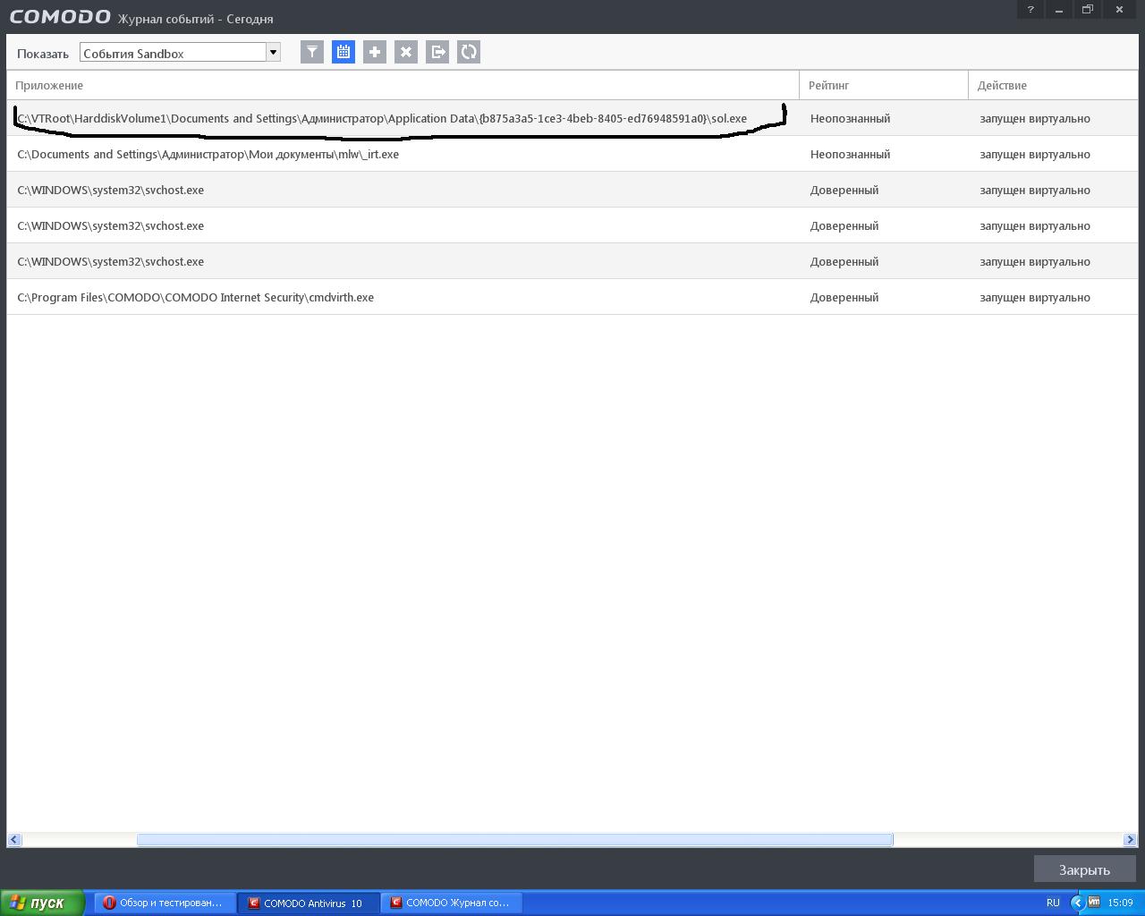Click the 'COMODO Журнал со...' taskbar button
The image size is (1145, 916).
[x=452, y=903]
